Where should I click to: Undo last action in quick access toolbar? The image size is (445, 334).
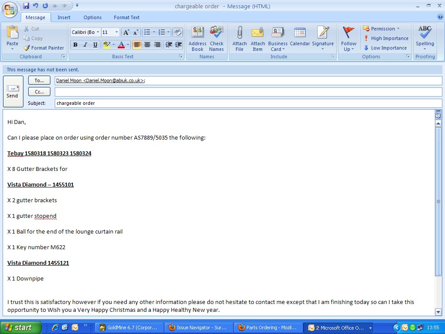(x=36, y=6)
